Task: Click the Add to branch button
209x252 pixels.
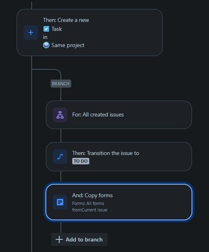Action: (79, 239)
